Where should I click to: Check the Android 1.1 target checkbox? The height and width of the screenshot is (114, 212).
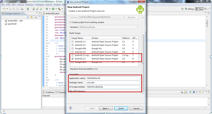(x=73, y=42)
